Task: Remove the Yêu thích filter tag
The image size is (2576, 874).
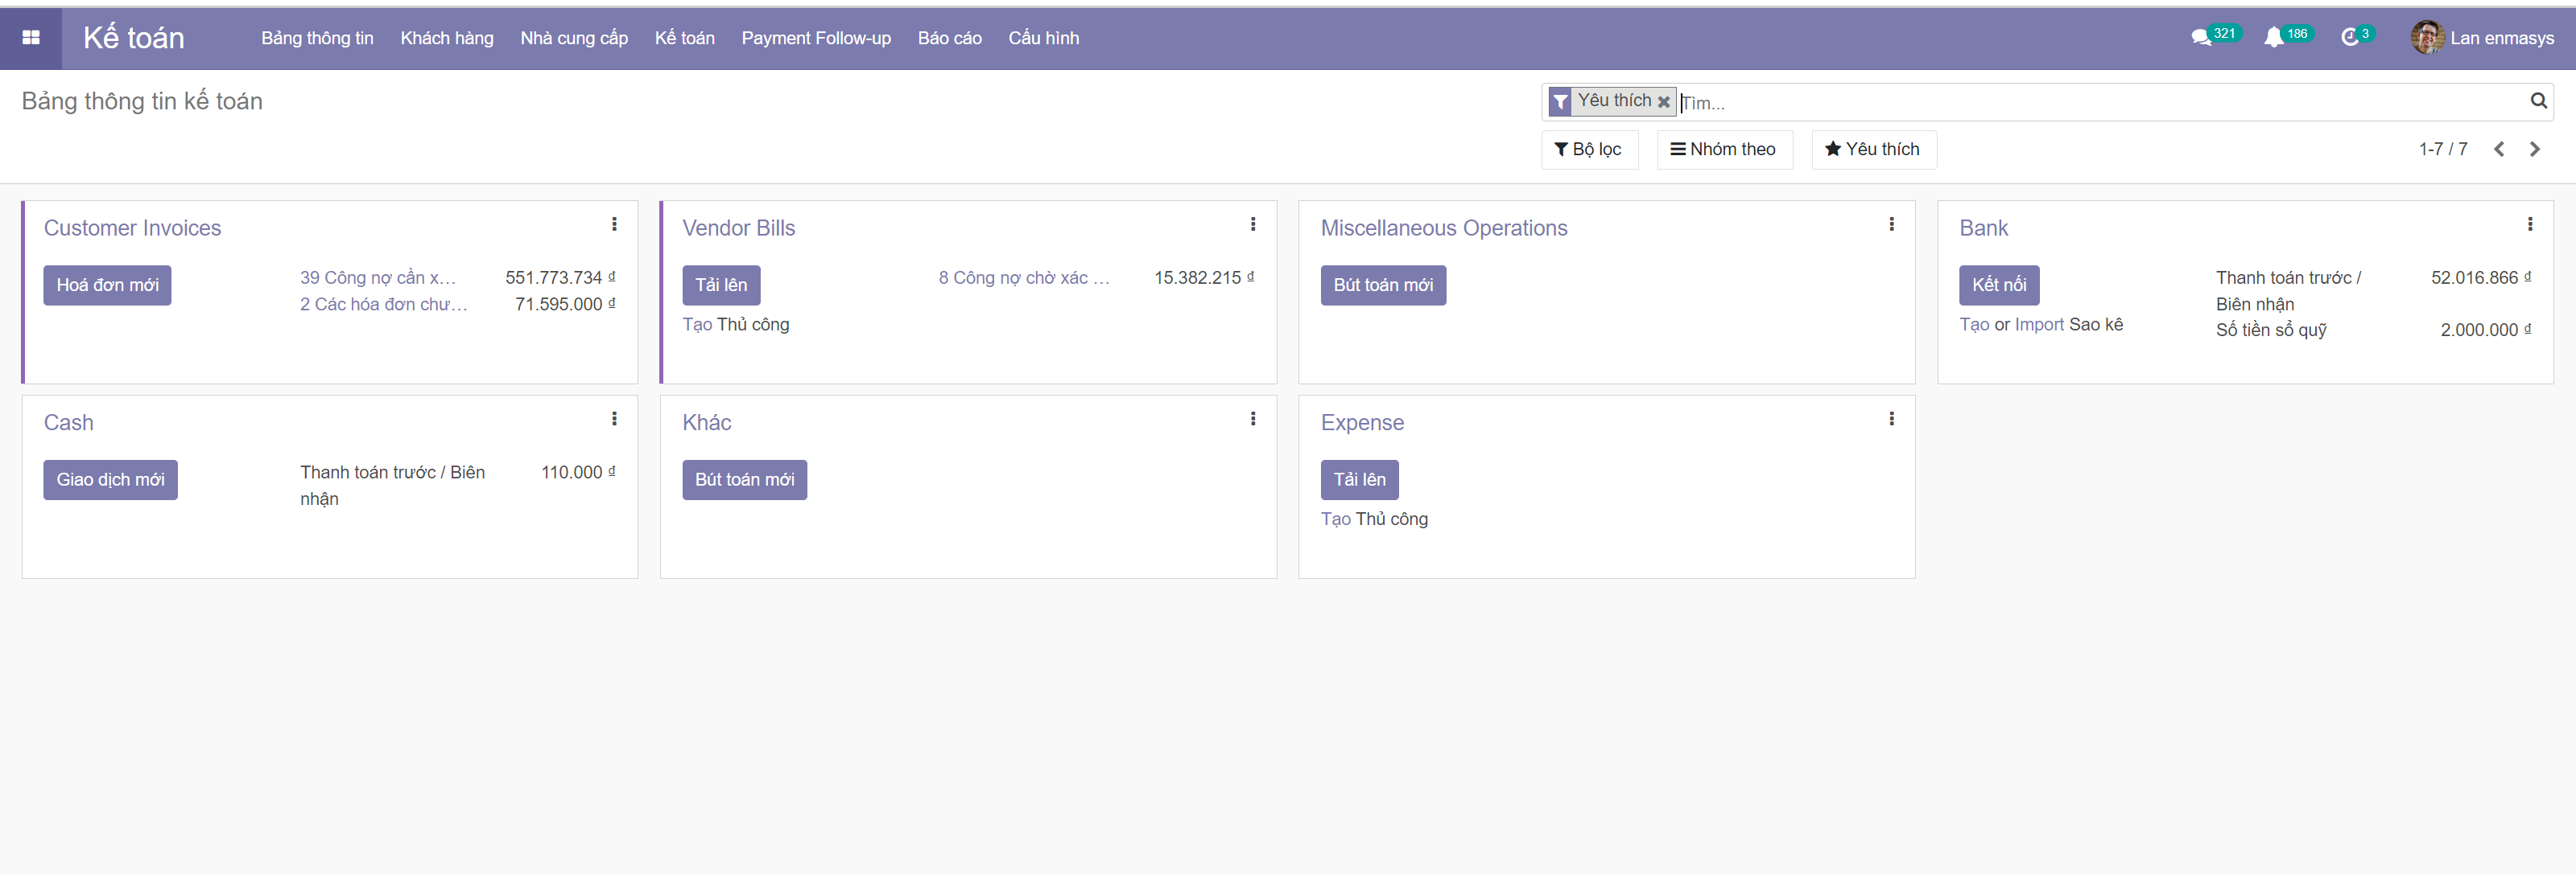Action: click(1663, 102)
